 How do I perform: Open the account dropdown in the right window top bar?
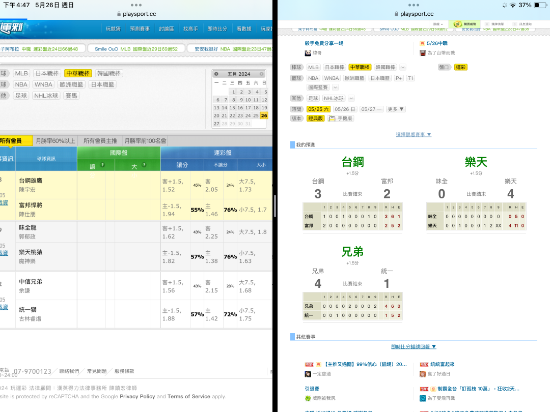(x=438, y=24)
